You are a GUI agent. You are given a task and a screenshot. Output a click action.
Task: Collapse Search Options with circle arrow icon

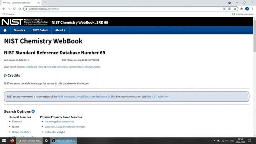click(x=33, y=111)
